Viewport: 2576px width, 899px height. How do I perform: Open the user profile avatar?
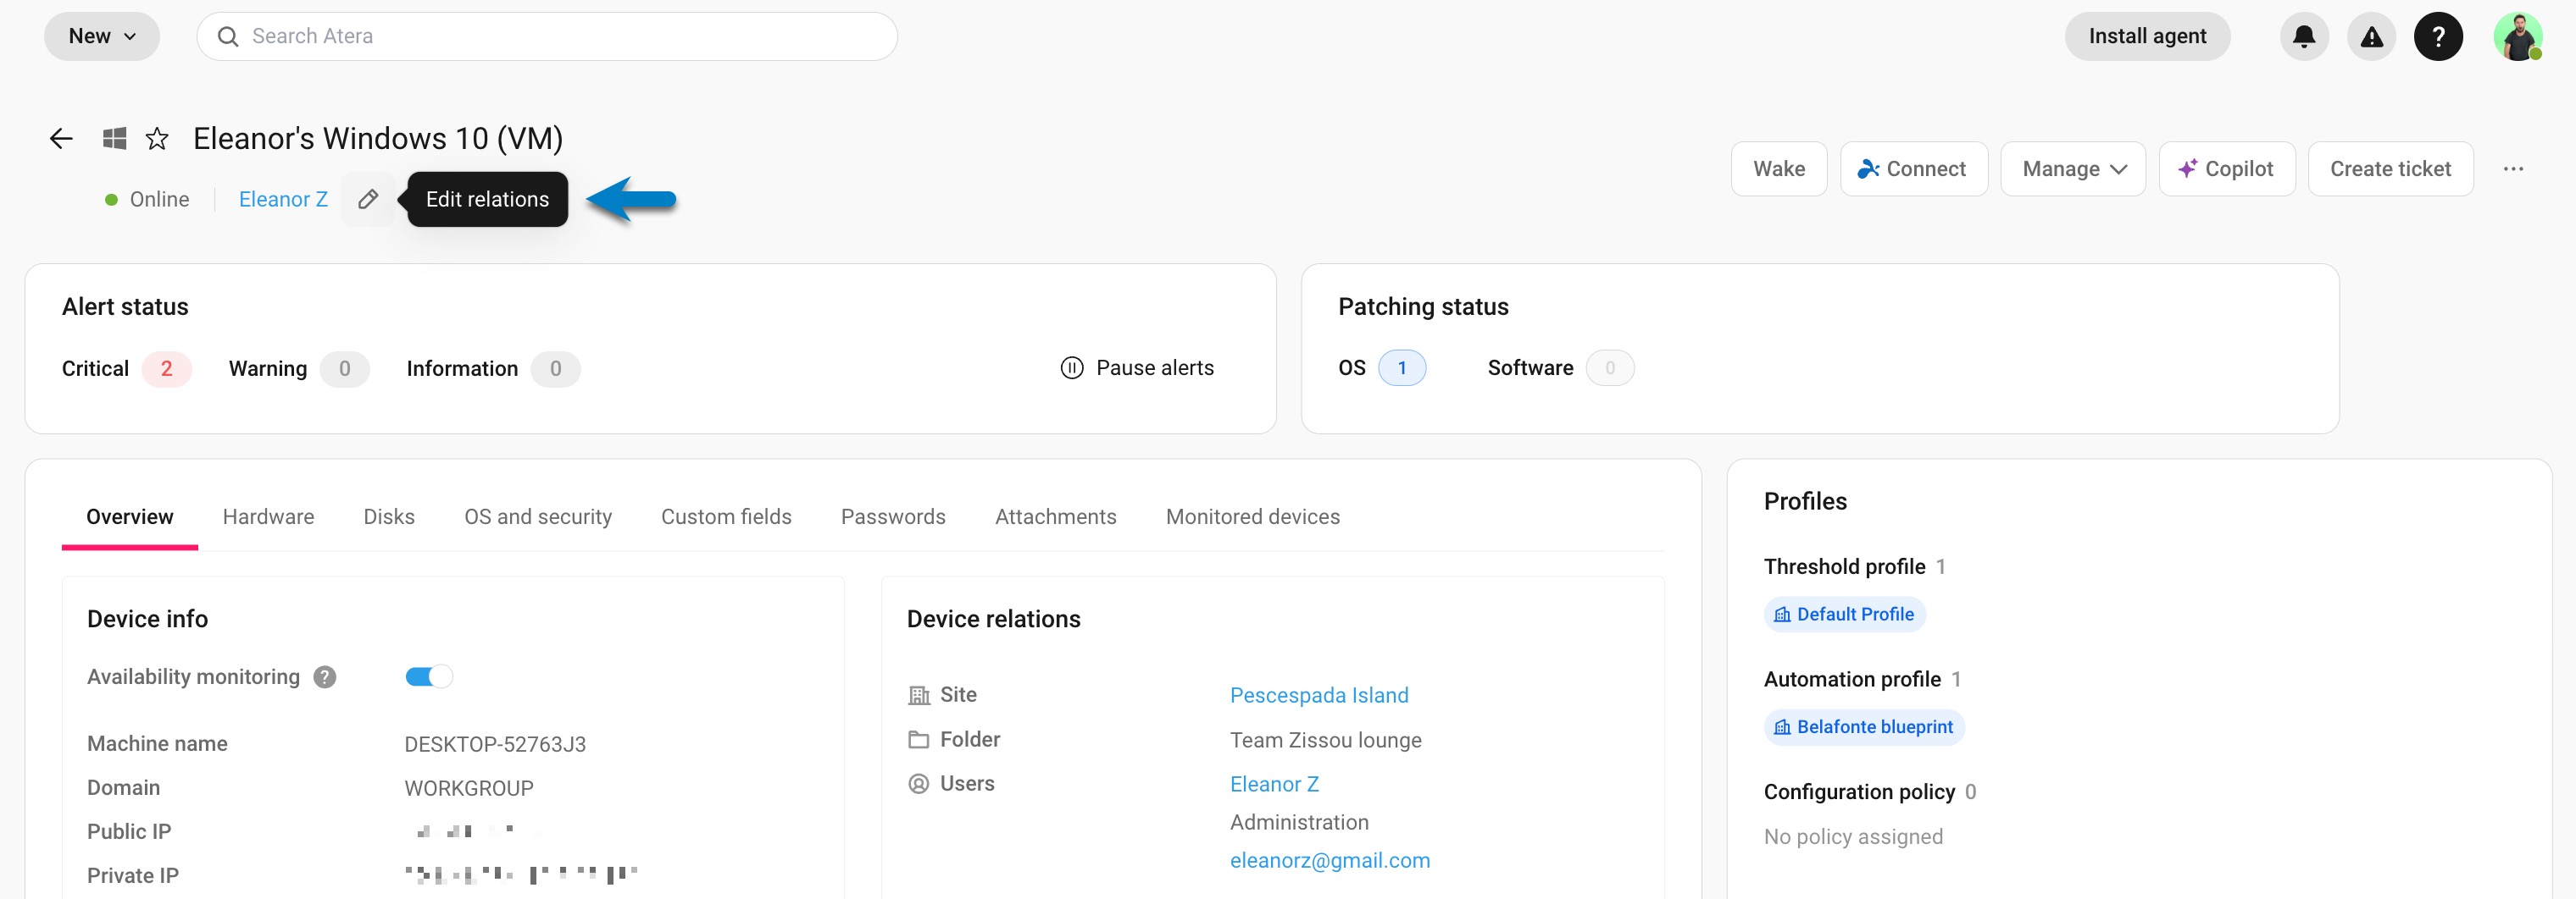click(2517, 37)
